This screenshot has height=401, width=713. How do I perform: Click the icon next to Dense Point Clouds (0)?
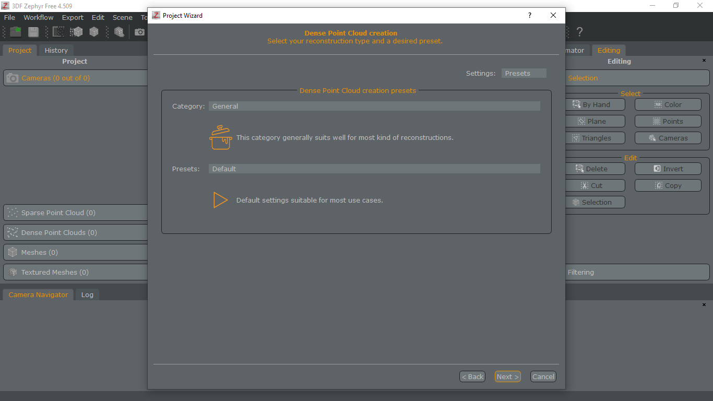(13, 232)
